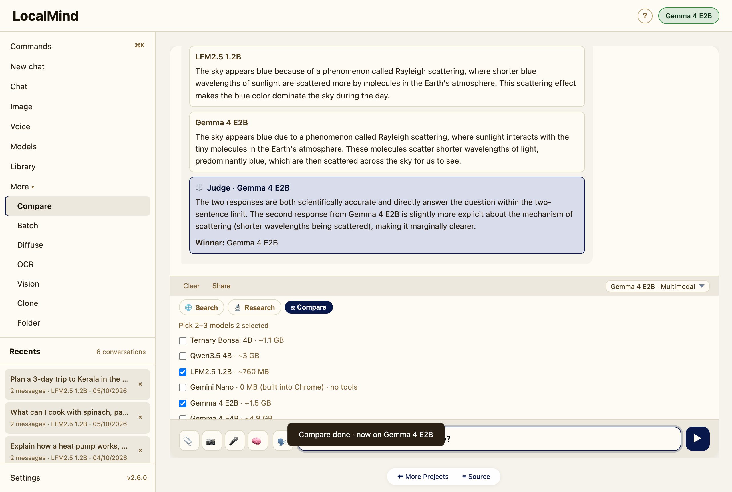
Task: Click the microphone voice input icon
Action: [x=234, y=441]
